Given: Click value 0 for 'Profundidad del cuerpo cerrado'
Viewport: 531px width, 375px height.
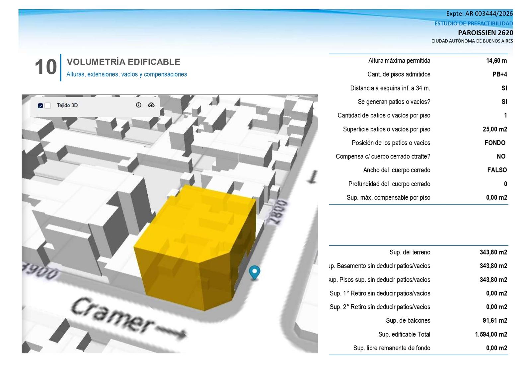Looking at the screenshot, I should pyautogui.click(x=505, y=184).
